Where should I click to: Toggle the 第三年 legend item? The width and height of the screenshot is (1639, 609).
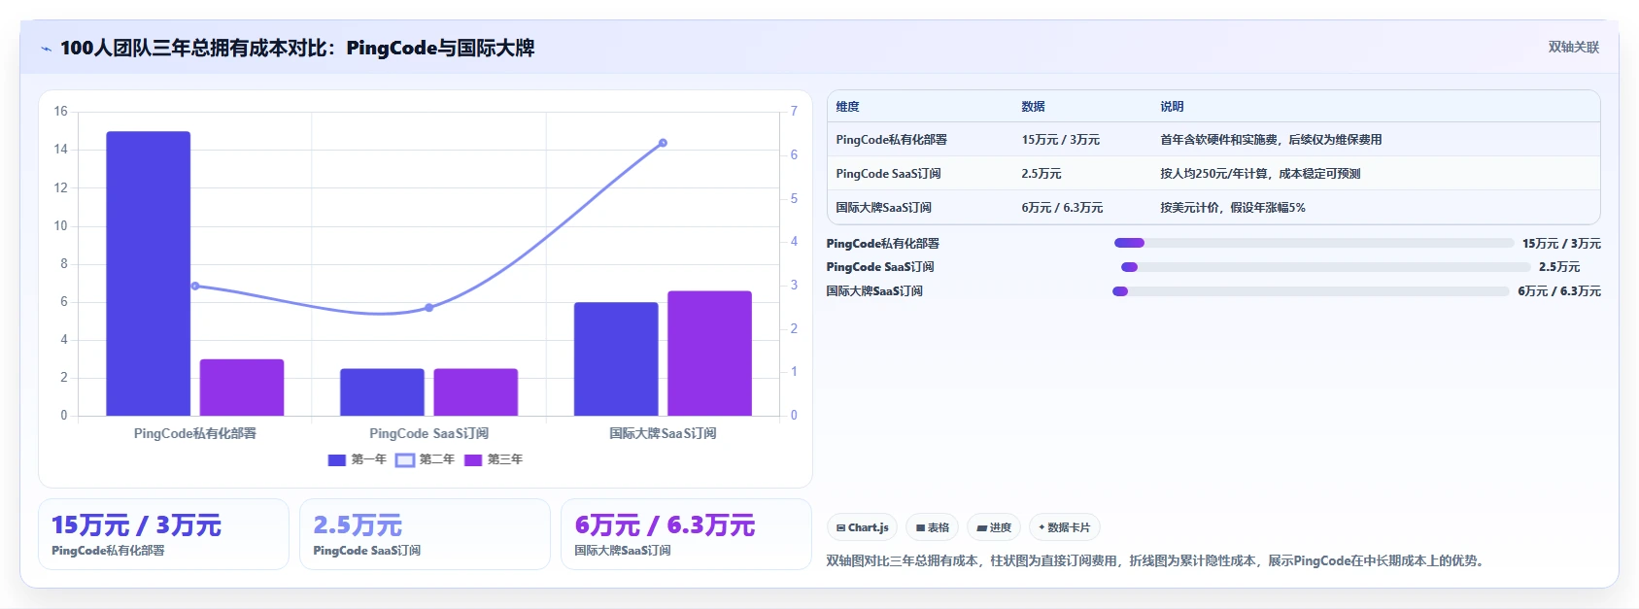coord(494,459)
